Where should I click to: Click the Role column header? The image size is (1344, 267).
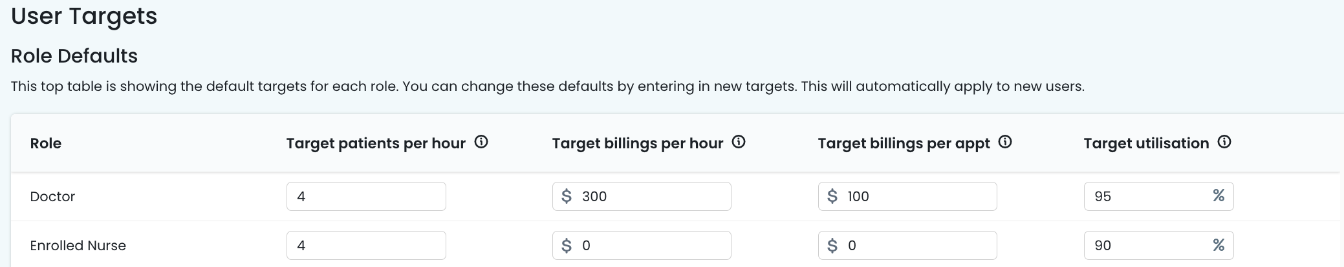[46, 143]
